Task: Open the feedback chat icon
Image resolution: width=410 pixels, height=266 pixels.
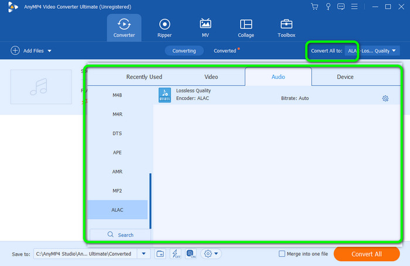Action: pos(341,6)
